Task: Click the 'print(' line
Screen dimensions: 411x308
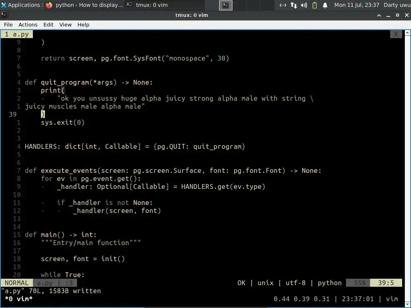Action: pyautogui.click(x=53, y=90)
